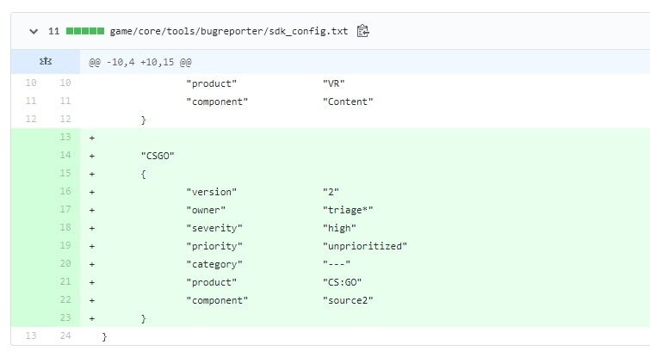Open game/core/tools/bugreporter/sdk_config.txt file link
This screenshot has height=357, width=650.
click(228, 31)
